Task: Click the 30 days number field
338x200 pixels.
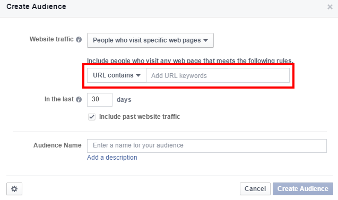Action: pos(100,100)
